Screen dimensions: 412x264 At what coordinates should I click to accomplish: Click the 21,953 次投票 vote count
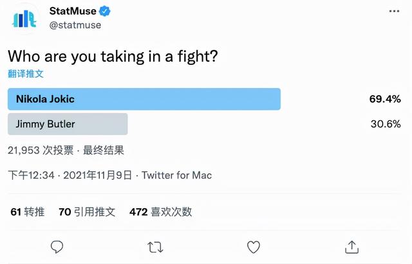tap(41, 150)
